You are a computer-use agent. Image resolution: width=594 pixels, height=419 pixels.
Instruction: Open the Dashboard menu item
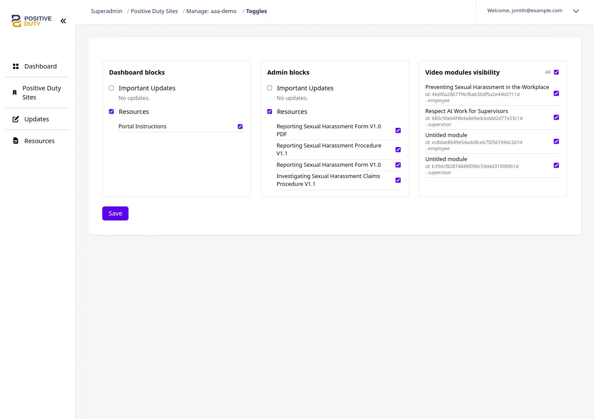(x=37, y=66)
